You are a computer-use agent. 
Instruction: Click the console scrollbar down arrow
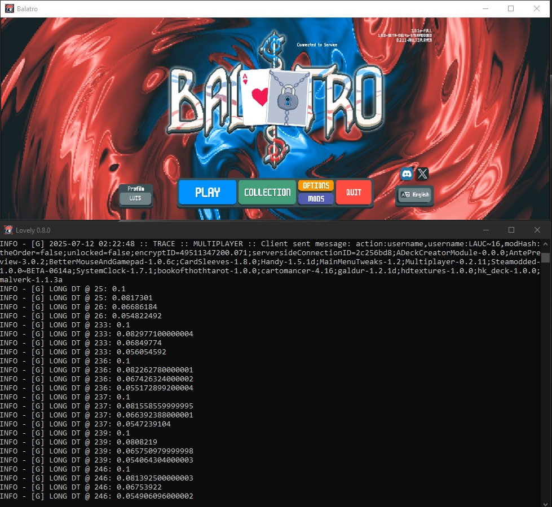(x=546, y=504)
